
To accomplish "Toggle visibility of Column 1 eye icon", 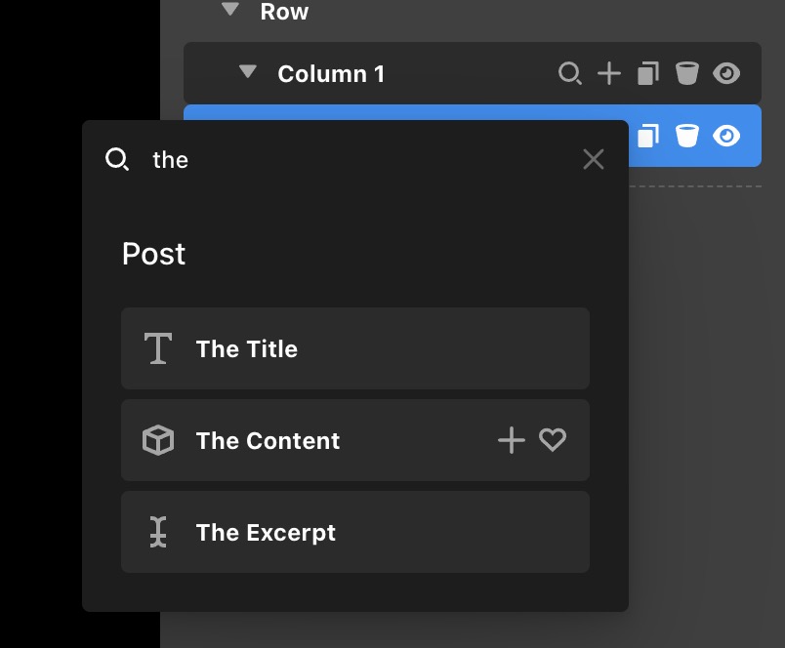I will [x=725, y=73].
